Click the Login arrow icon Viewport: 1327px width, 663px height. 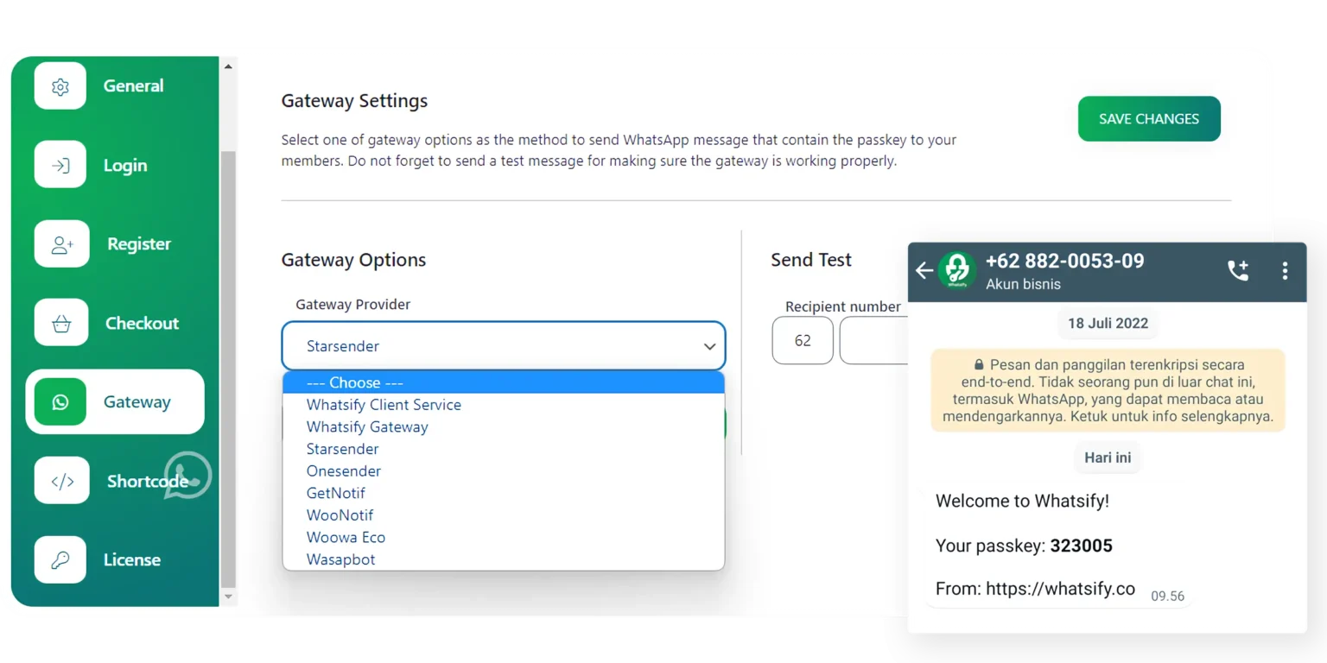coord(60,165)
